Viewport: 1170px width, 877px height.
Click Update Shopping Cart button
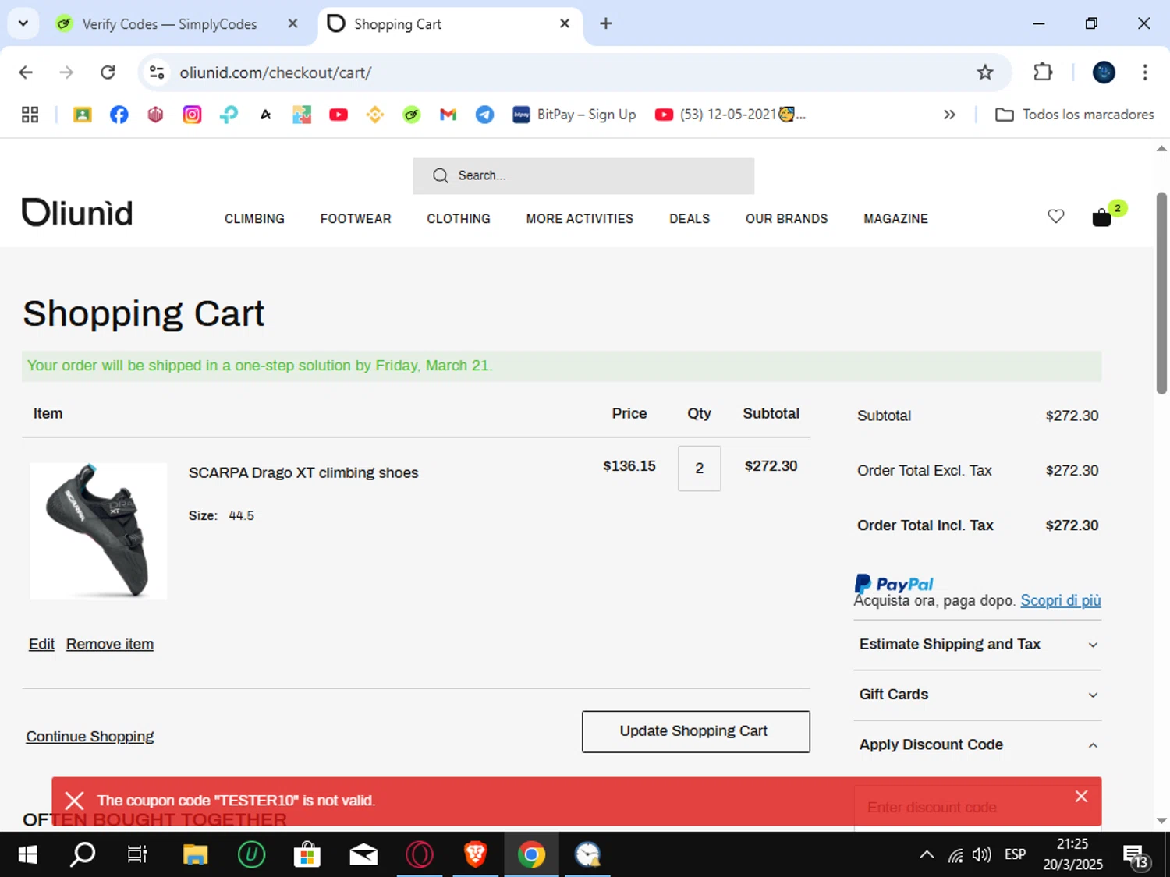click(696, 731)
